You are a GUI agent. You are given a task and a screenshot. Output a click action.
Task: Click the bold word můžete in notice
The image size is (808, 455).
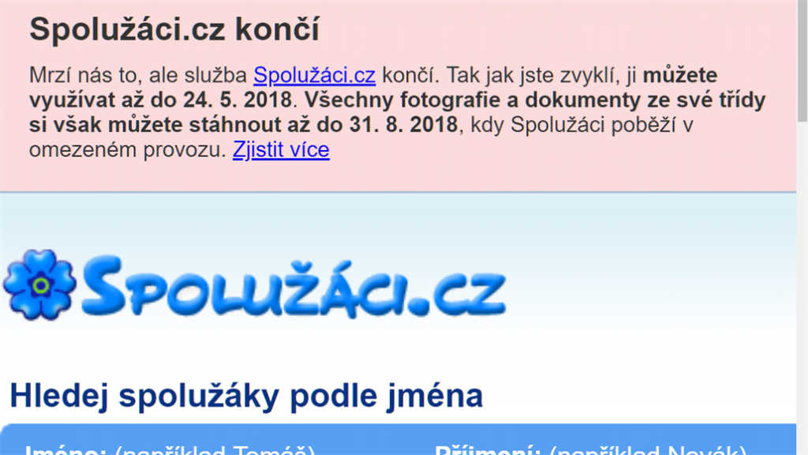(680, 75)
